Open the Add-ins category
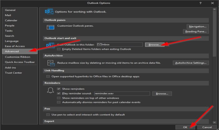 tap(20, 68)
